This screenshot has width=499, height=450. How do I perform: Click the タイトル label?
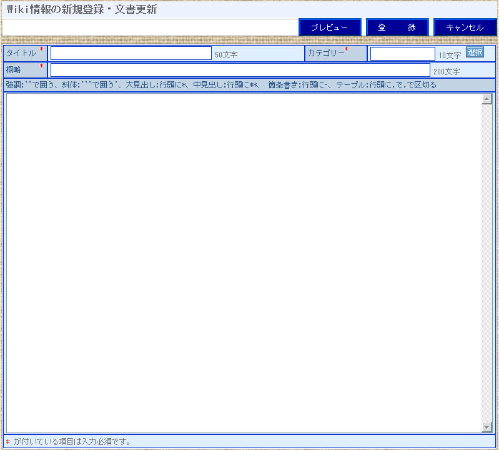coord(21,53)
